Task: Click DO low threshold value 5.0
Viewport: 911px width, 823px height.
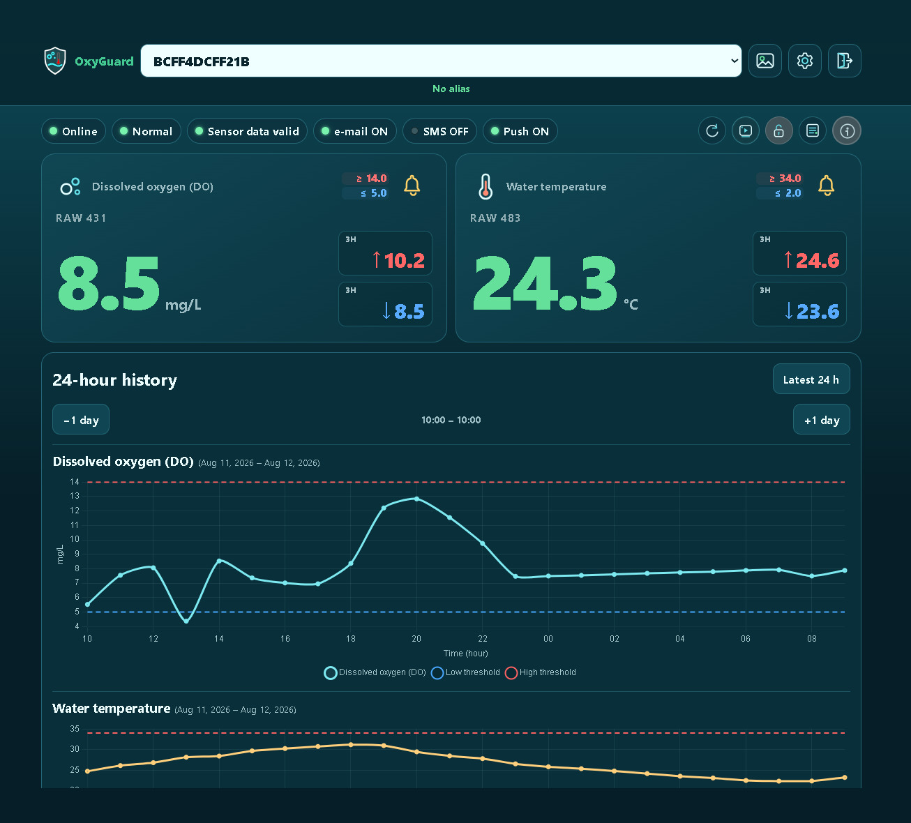Action: (366, 193)
